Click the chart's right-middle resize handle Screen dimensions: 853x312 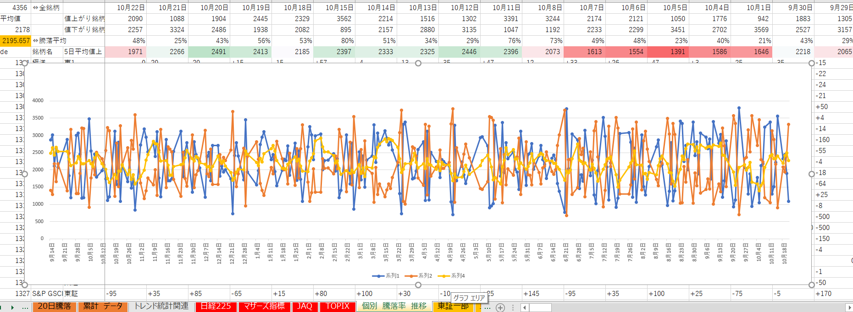coord(811,174)
